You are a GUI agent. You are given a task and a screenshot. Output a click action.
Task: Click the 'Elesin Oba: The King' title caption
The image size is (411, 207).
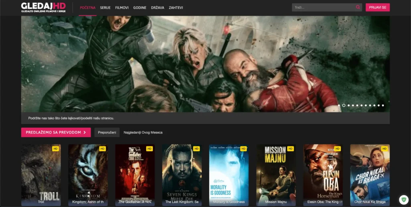pyautogui.click(x=323, y=202)
